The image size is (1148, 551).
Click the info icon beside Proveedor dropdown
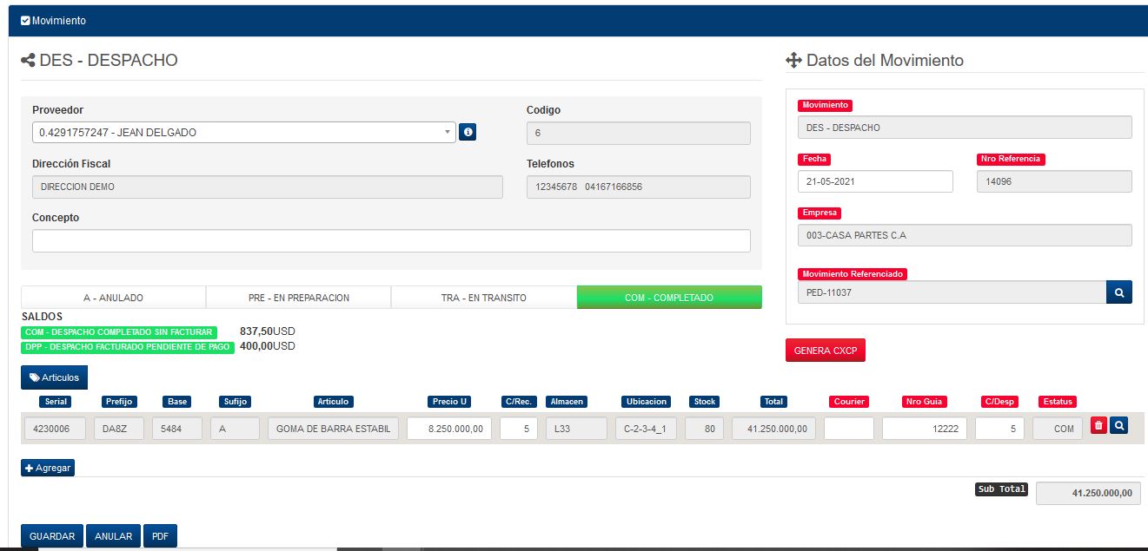click(468, 132)
